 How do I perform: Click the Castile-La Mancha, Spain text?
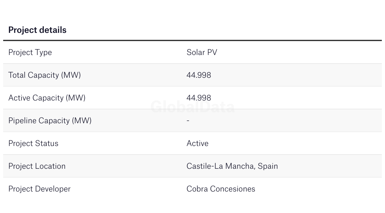(232, 166)
